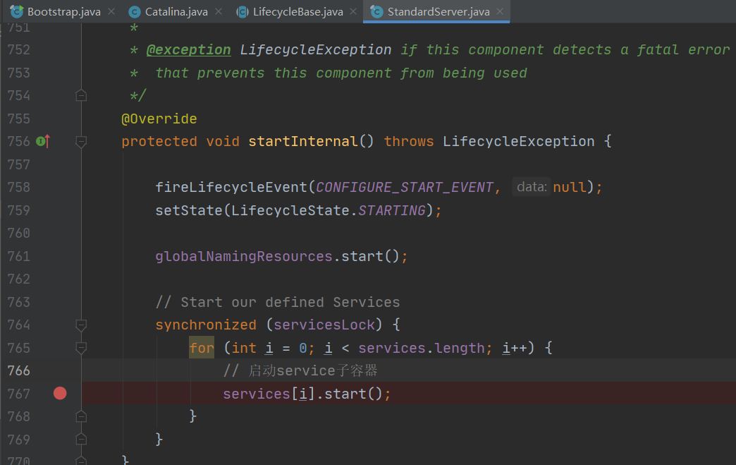Image resolution: width=736 pixels, height=465 pixels.
Task: Close the LifecycleBase.java tab
Action: [x=353, y=11]
